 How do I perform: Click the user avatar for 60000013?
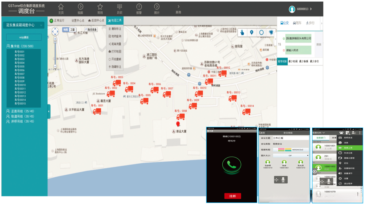point(292,9)
